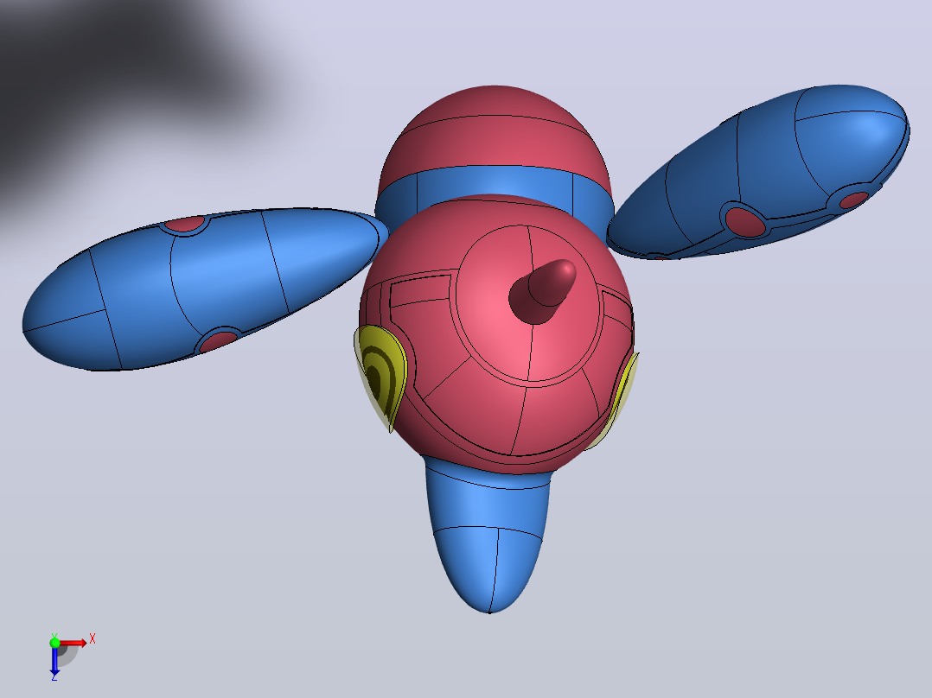Viewport: 932px width, 698px height.
Task: Select the yellow eye on the head's right edge
Action: 618,399
